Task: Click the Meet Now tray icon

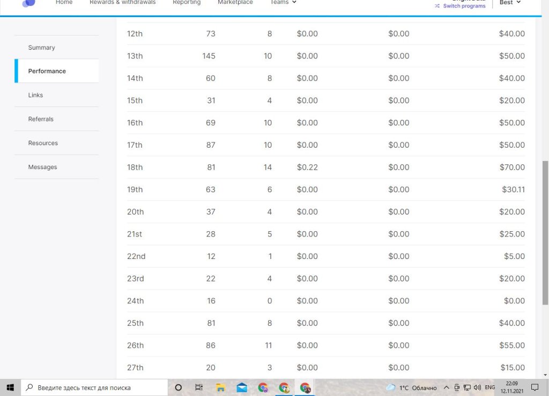Action: click(457, 387)
